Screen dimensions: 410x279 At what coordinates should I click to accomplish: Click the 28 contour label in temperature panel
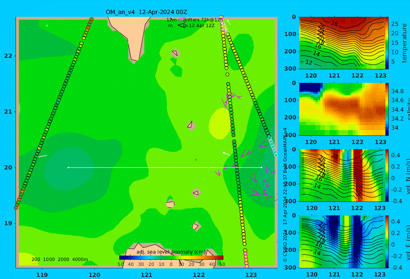pyautogui.click(x=335, y=24)
